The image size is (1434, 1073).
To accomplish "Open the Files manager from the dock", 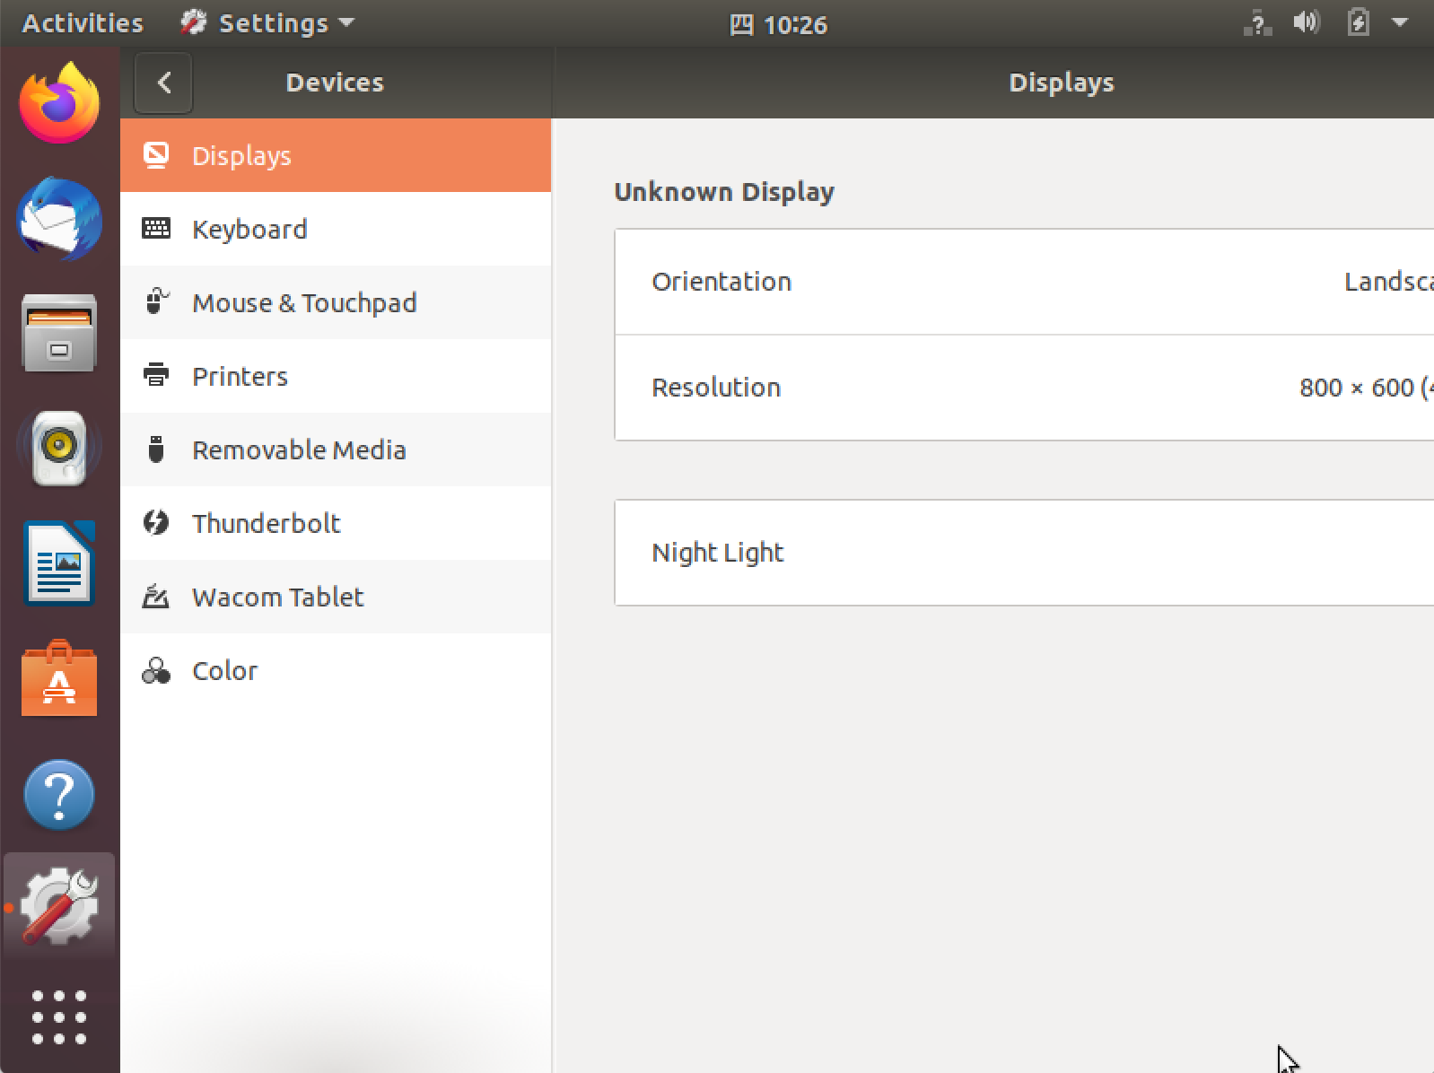I will coord(59,333).
